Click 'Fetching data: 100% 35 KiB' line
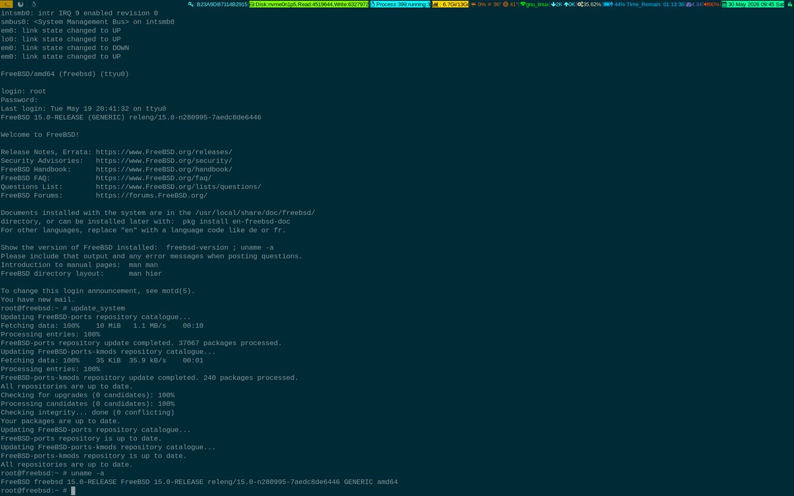The height and width of the screenshot is (496, 794). click(102, 360)
